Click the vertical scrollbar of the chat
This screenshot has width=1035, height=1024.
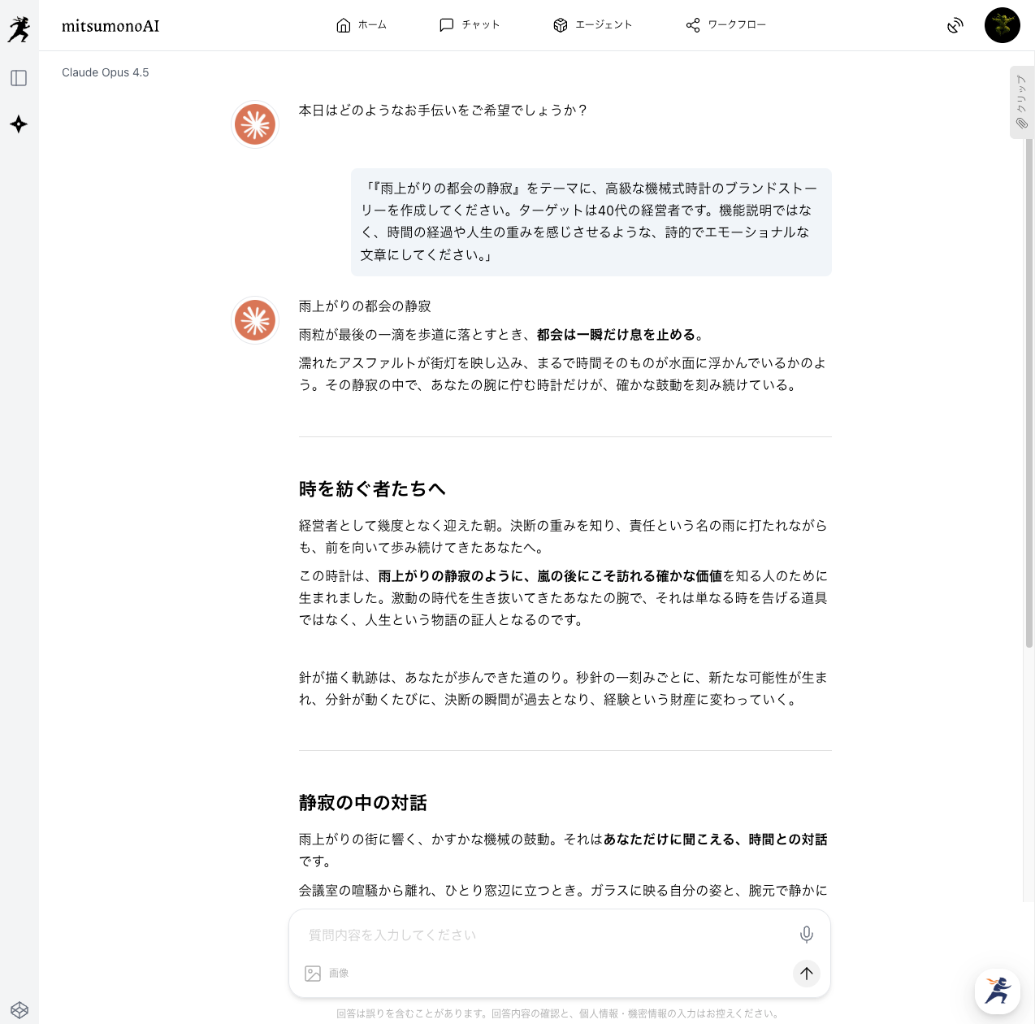[1029, 390]
